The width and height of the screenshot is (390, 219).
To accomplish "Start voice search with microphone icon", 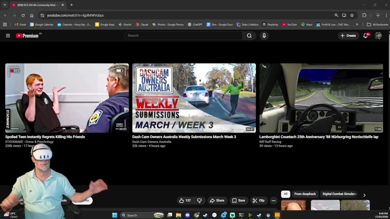I will [264, 36].
